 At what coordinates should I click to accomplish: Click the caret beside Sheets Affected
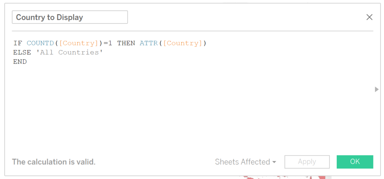click(274, 162)
